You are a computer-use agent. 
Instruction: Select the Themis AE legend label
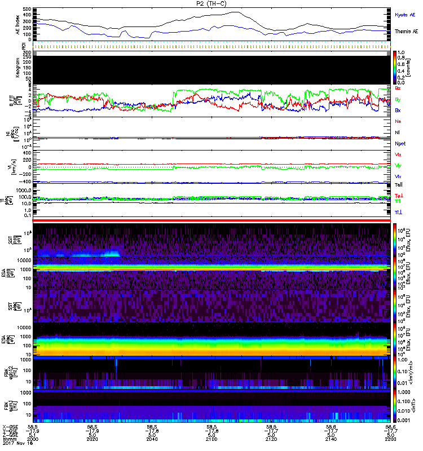point(406,32)
